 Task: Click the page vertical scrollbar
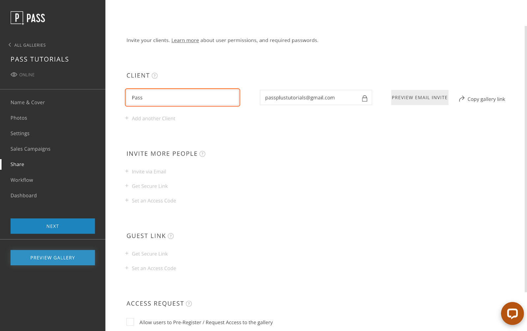526,159
